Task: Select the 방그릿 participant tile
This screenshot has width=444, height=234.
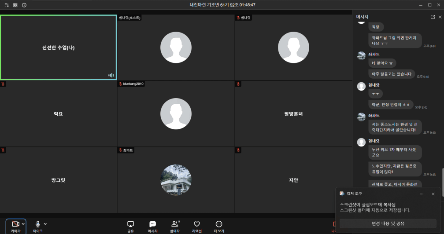Action: pos(58,180)
